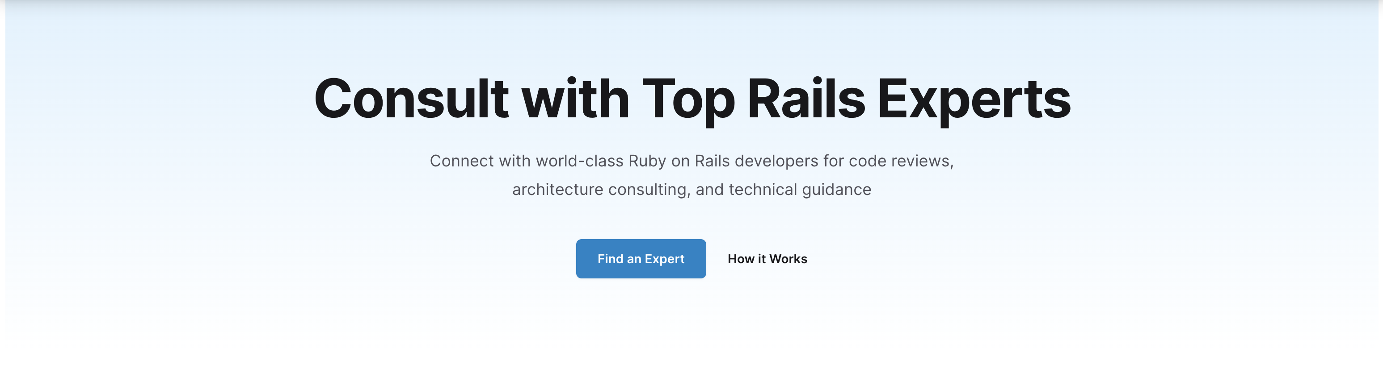Click the word Consult in the headline
This screenshot has width=1383, height=373.
(x=411, y=99)
